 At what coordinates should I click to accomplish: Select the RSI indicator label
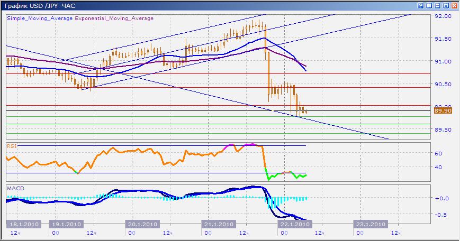click(x=12, y=146)
